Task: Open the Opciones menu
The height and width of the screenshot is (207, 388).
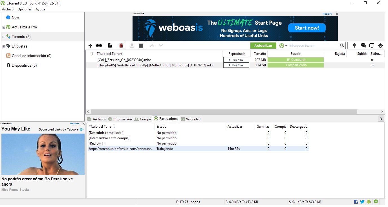Action: [x=25, y=9]
